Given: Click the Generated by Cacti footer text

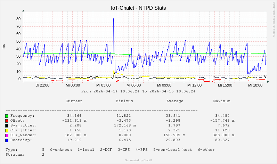Looking at the screenshot, I should tap(138, 160).
